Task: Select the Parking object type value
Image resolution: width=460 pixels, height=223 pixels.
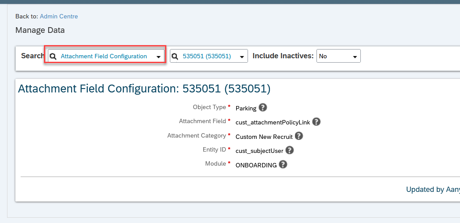Action: [x=246, y=108]
